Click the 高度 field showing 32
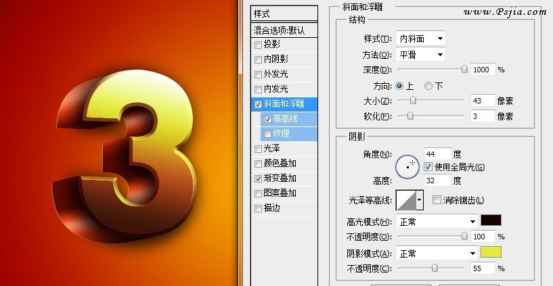This screenshot has width=553, height=286. pyautogui.click(x=437, y=181)
